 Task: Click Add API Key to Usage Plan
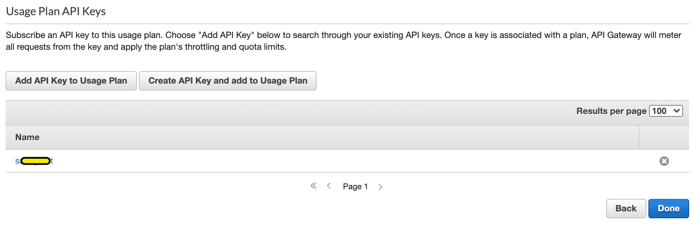coord(71,81)
